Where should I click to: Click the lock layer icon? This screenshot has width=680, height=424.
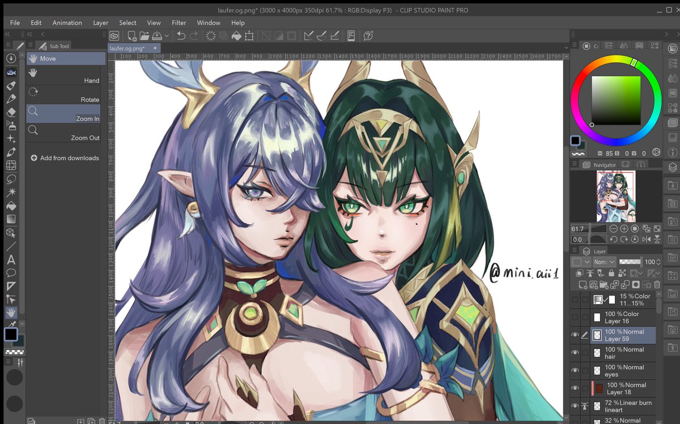pyautogui.click(x=611, y=273)
